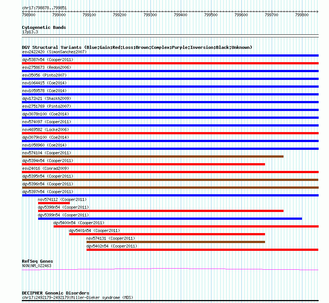The width and height of the screenshot is (329, 303).
Task: Open the nsv574131 (Cooper2011) label
Action: click(111, 238)
